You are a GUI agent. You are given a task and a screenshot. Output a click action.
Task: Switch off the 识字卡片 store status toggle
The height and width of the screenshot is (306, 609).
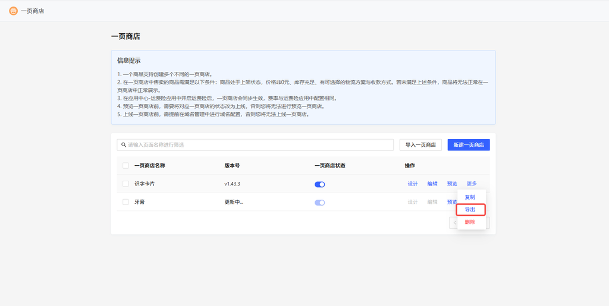pos(320,184)
